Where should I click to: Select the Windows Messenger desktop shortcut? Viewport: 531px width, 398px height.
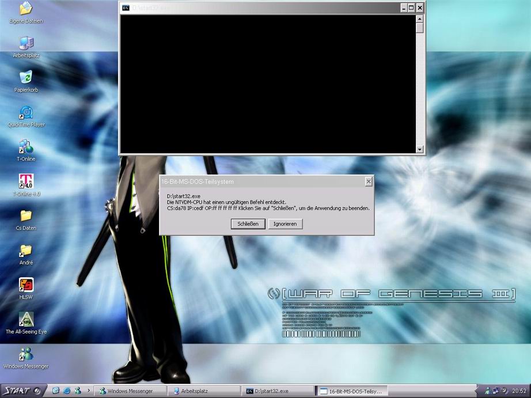(26, 358)
